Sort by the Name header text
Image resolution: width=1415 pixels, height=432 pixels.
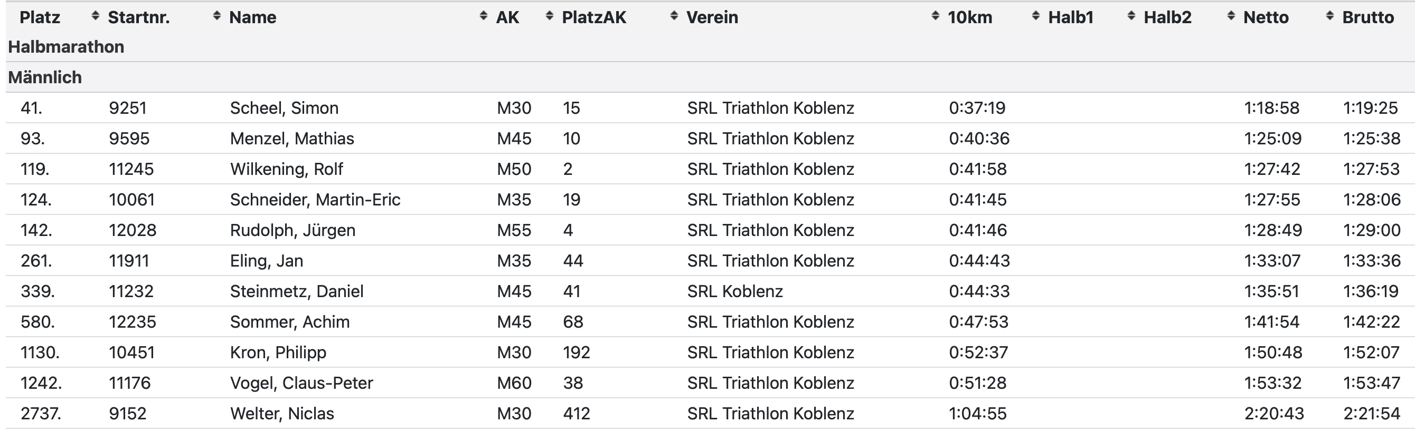[x=253, y=17]
